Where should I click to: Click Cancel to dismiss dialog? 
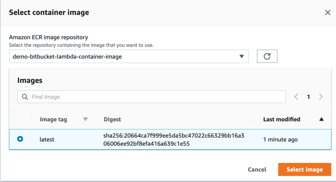[x=257, y=169]
